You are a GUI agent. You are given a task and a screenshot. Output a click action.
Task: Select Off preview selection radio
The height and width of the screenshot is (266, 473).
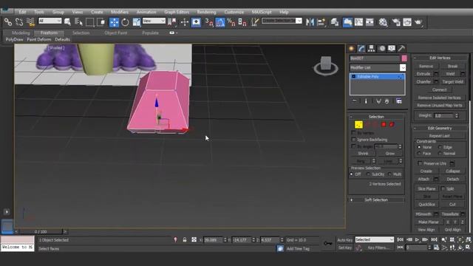[352, 174]
